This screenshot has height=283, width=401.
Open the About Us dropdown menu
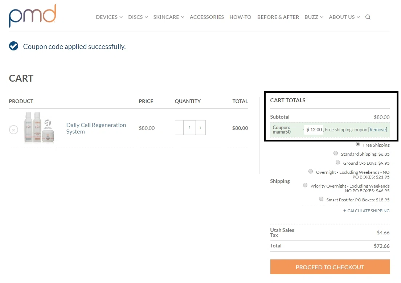coord(344,17)
